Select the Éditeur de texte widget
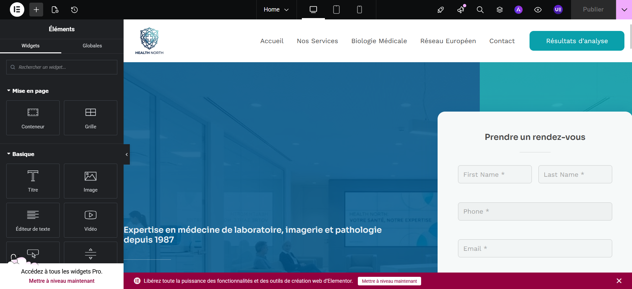 (33, 220)
